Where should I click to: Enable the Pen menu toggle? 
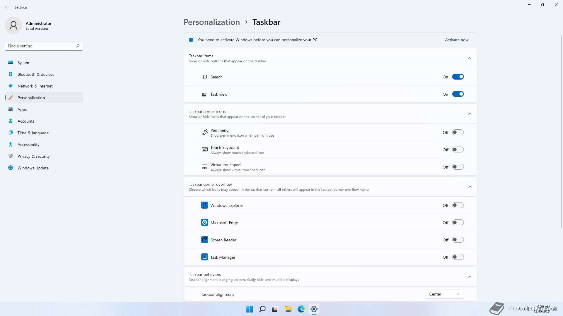click(458, 133)
